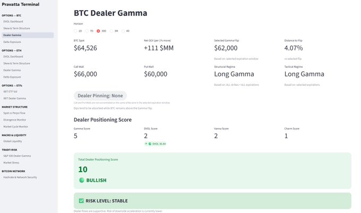This screenshot has height=213, width=361.
Task: Click the Vanna Score value 2
Action: tap(216, 136)
